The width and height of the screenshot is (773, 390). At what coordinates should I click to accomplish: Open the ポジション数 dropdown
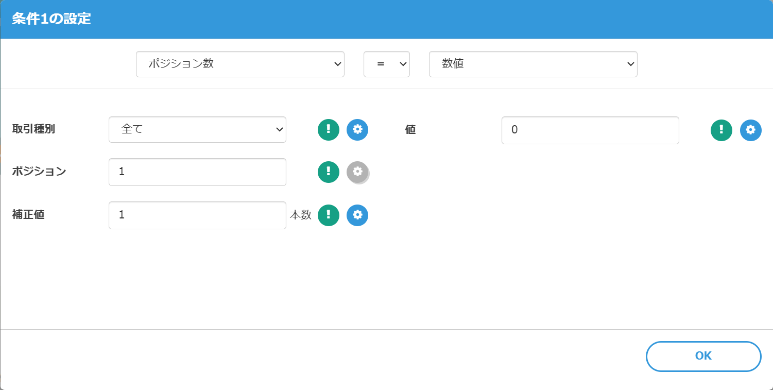tap(240, 64)
